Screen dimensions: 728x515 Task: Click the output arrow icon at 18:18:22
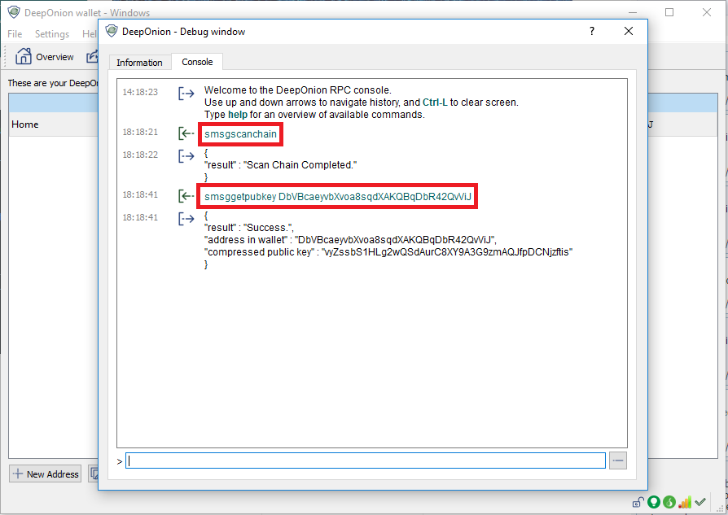point(186,156)
